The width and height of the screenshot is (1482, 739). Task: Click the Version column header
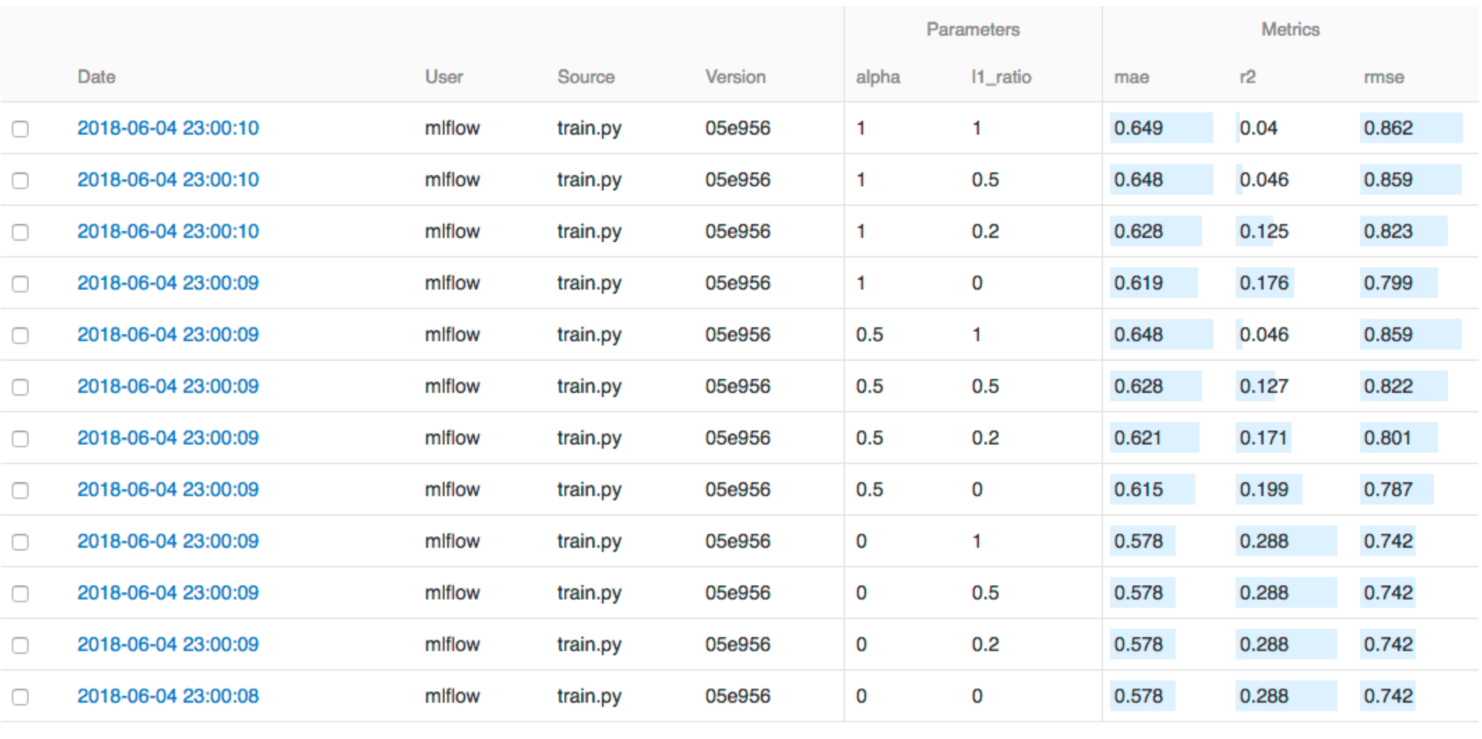[x=735, y=77]
